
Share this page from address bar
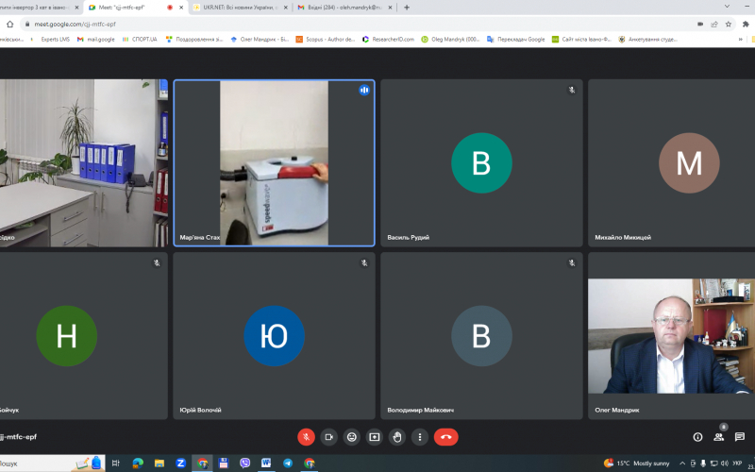tap(714, 25)
